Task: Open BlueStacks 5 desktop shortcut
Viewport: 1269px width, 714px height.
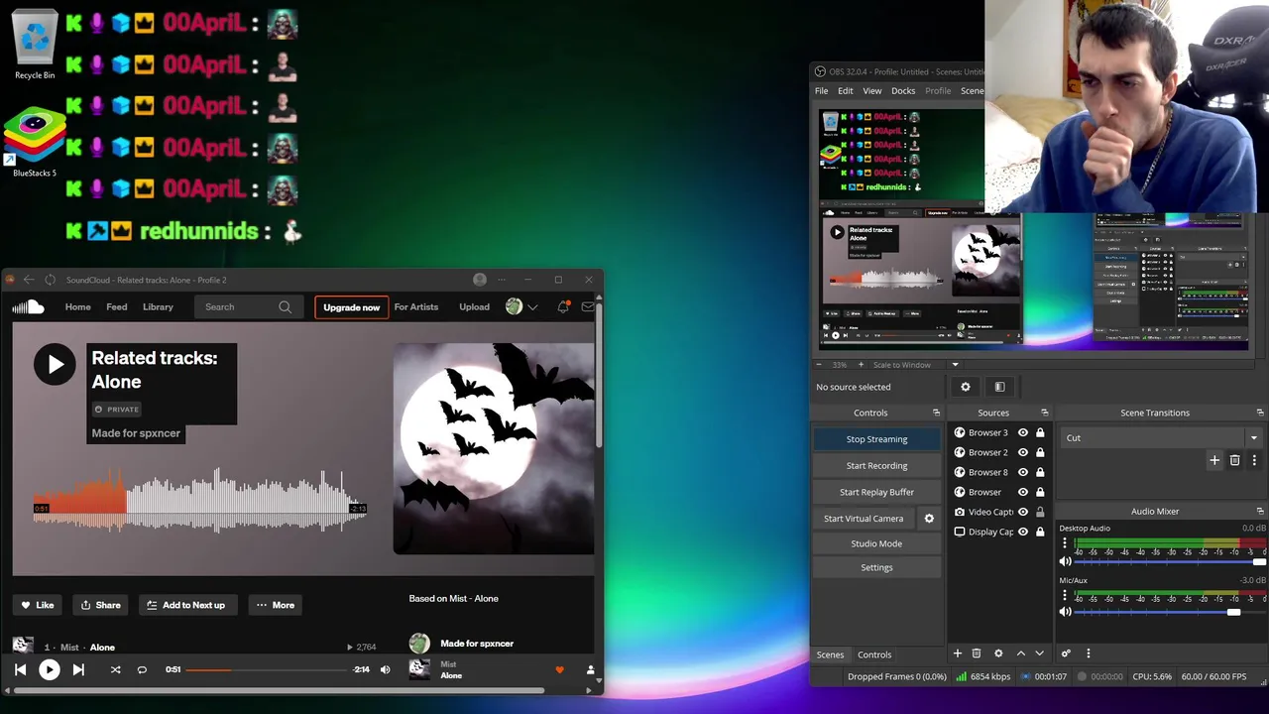Action: [x=35, y=143]
